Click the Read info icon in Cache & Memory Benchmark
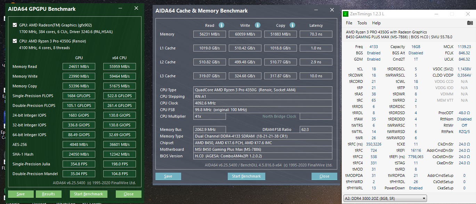This screenshot has height=204, width=476. (x=221, y=25)
